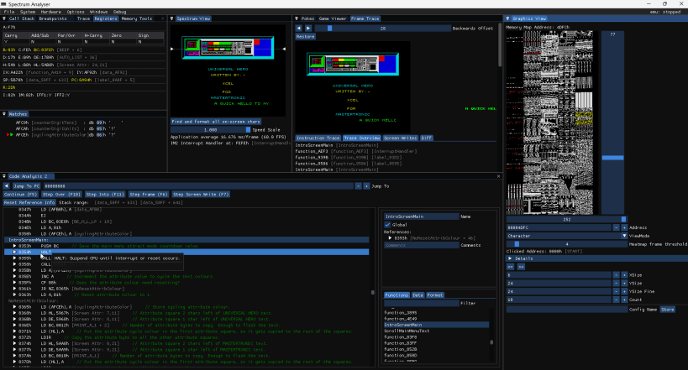The image size is (688, 370).
Task: Expand the 8361h JR NZ line
Action: pyautogui.click(x=14, y=289)
